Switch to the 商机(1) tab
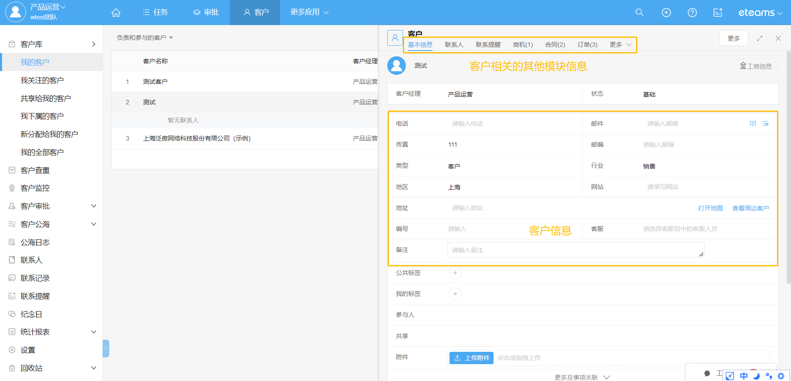The height and width of the screenshot is (381, 791). coord(522,45)
